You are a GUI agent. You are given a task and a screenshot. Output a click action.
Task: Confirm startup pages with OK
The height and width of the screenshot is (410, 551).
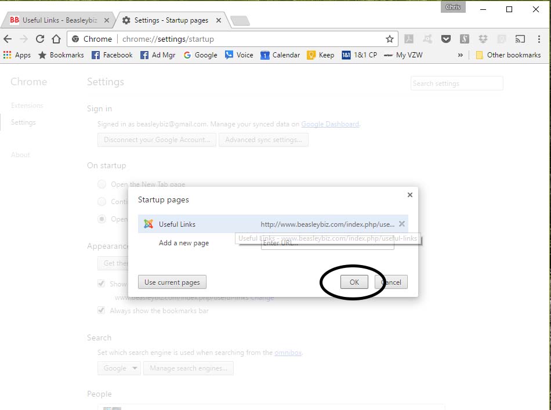coord(354,282)
